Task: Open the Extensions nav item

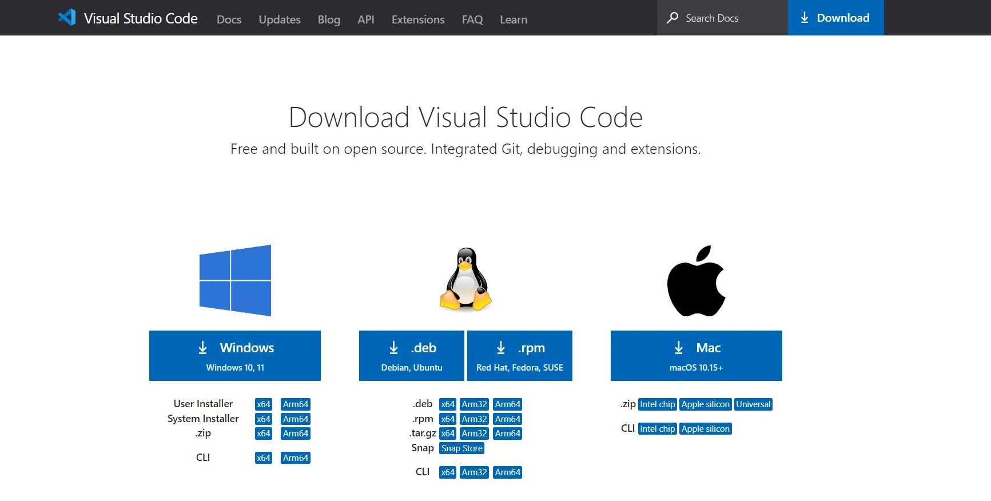Action: 418,19
